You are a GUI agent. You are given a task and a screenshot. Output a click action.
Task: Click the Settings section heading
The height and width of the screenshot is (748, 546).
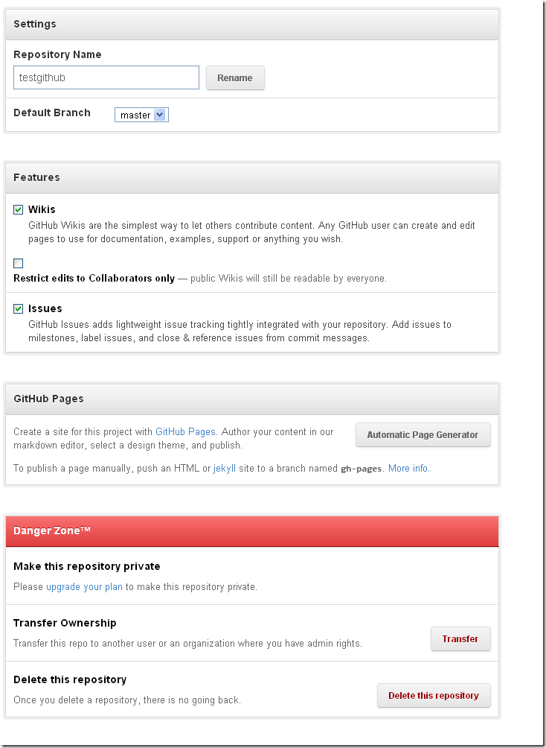tap(35, 24)
